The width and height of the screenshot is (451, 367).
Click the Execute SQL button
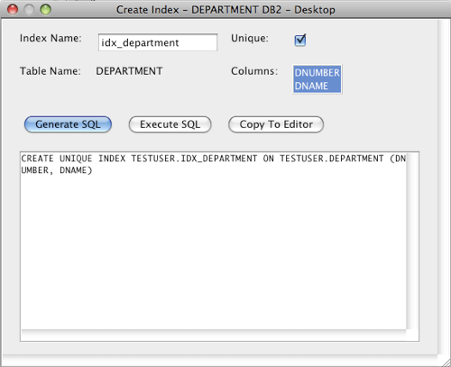[170, 124]
